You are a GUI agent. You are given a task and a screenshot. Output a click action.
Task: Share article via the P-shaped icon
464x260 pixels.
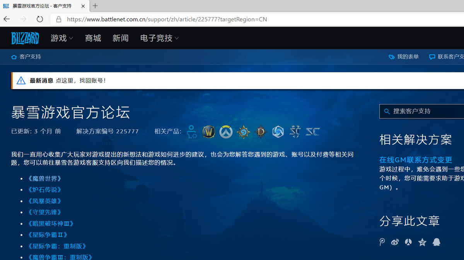pyautogui.click(x=382, y=242)
